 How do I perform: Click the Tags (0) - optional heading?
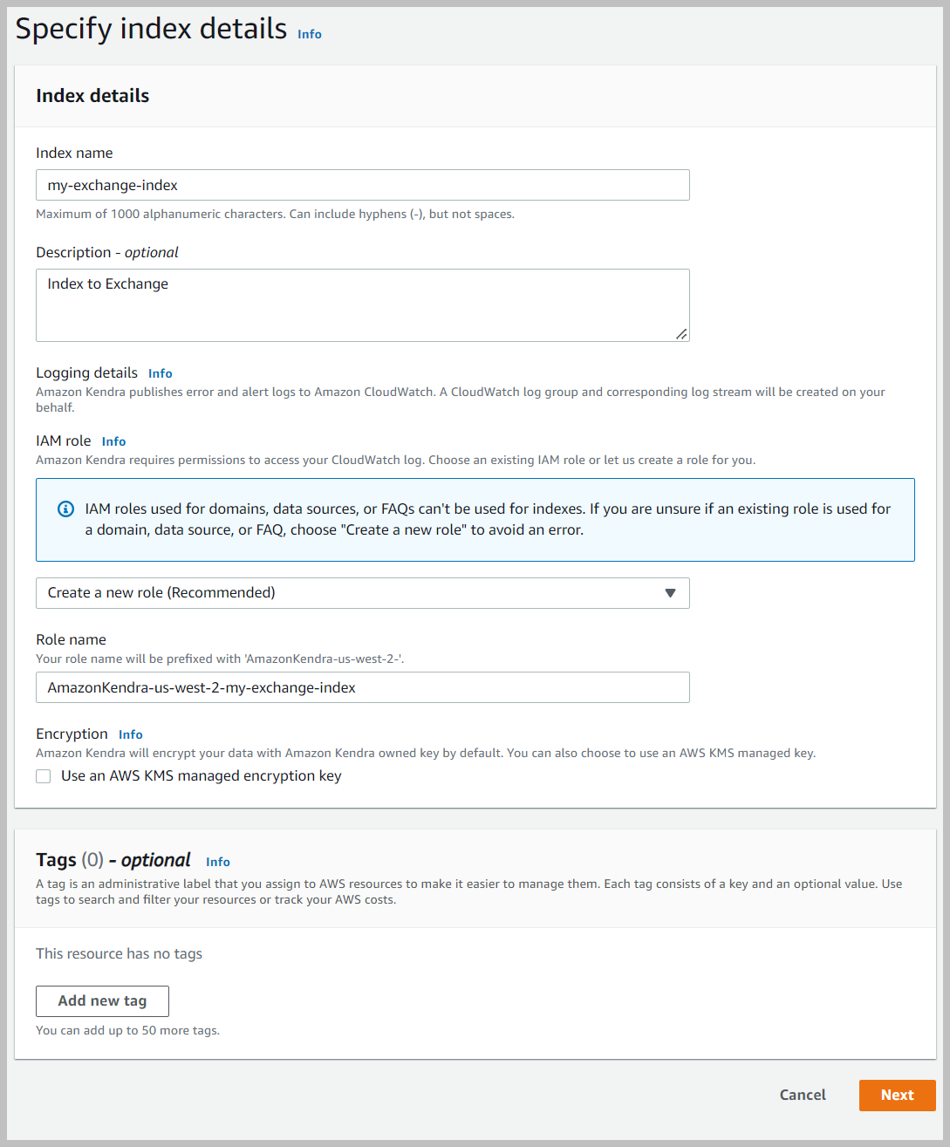pos(113,860)
